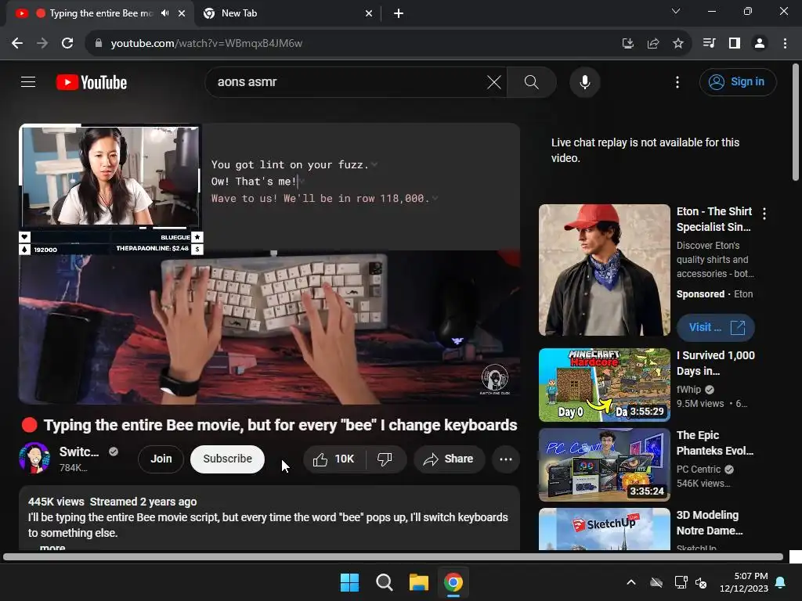Open the Chrome profile icon

[760, 44]
